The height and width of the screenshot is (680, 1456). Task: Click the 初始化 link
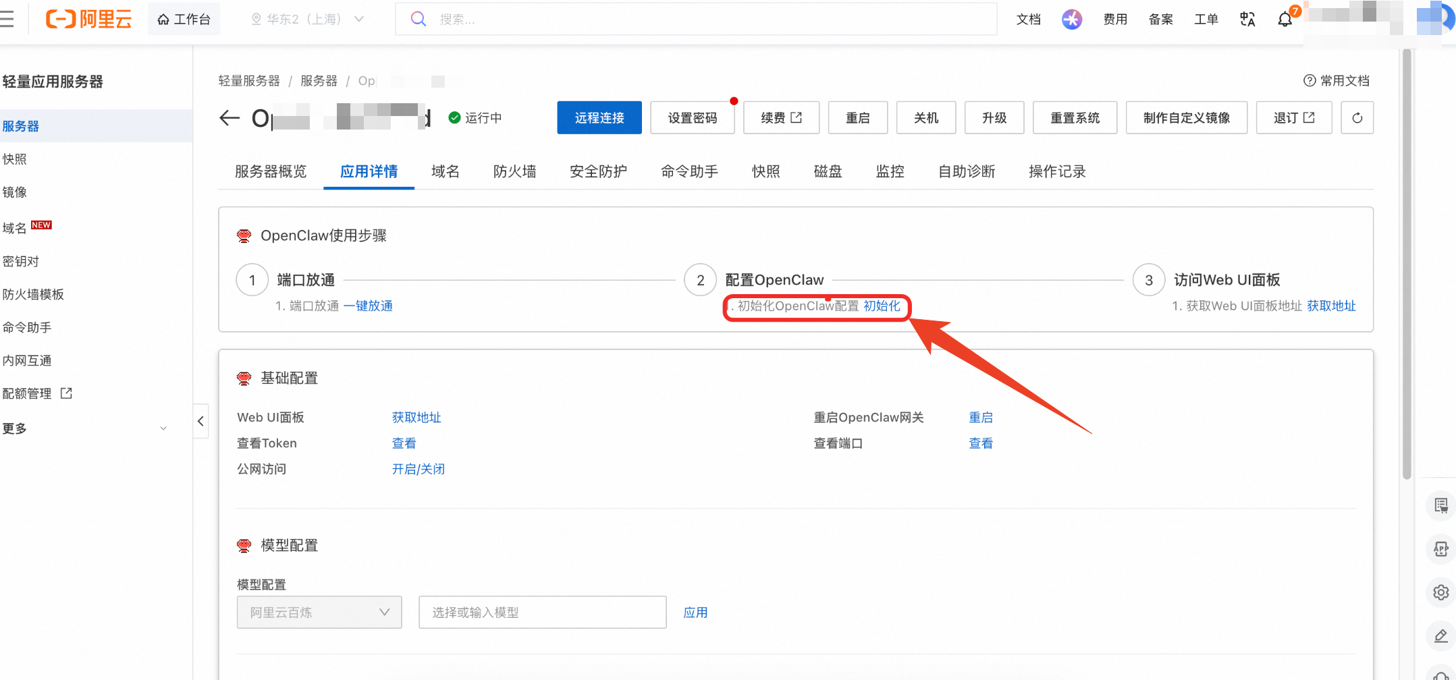[x=882, y=306]
